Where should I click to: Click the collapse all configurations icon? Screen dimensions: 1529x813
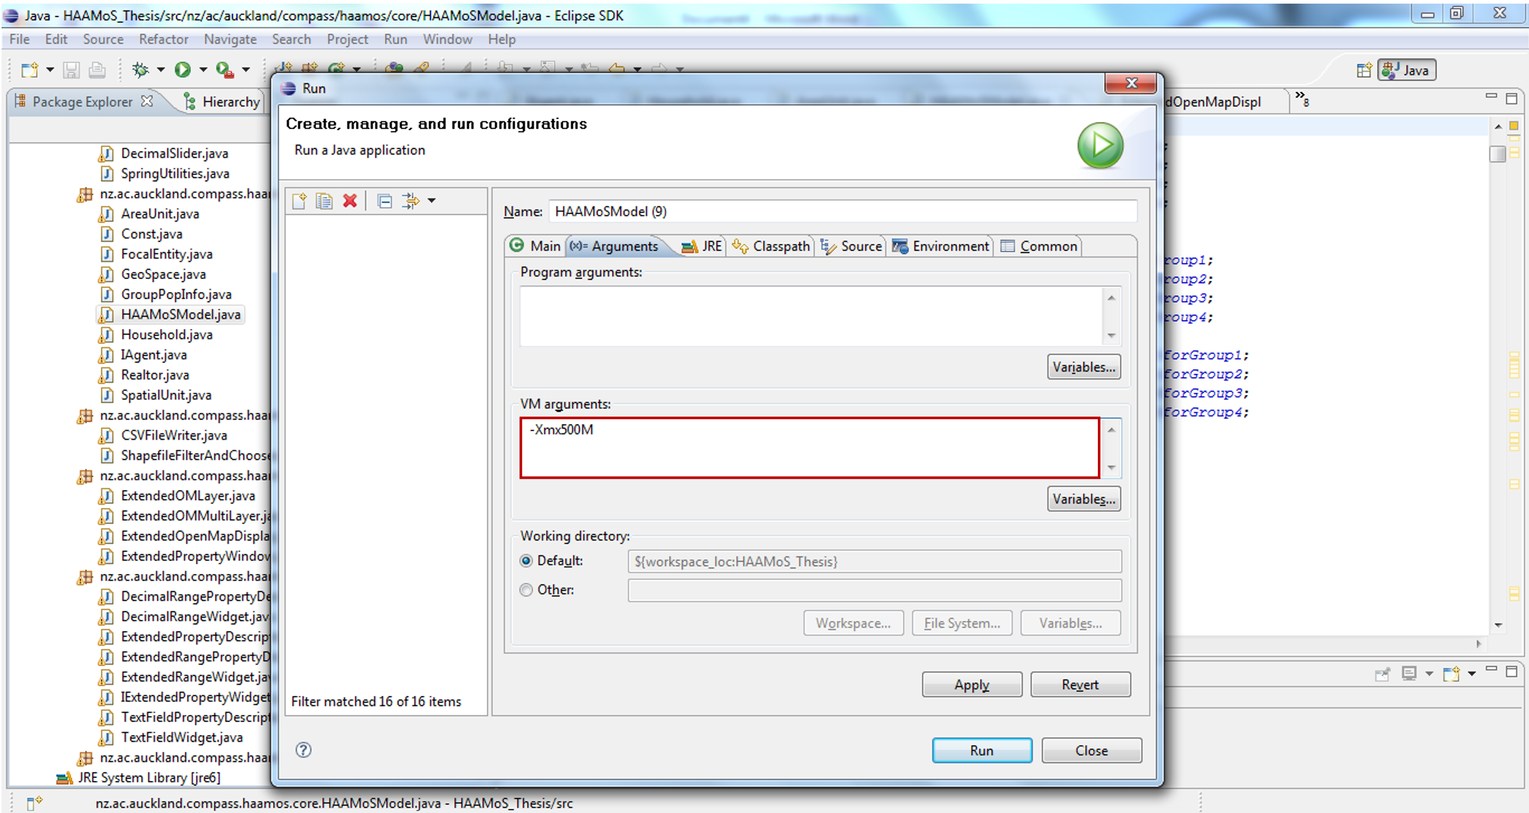click(x=384, y=201)
